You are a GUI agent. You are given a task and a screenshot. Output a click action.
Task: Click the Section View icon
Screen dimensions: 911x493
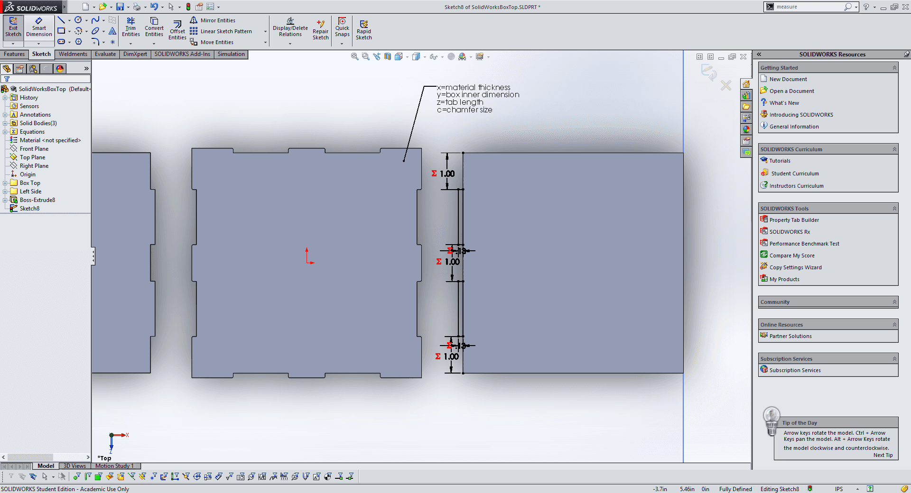coord(388,56)
